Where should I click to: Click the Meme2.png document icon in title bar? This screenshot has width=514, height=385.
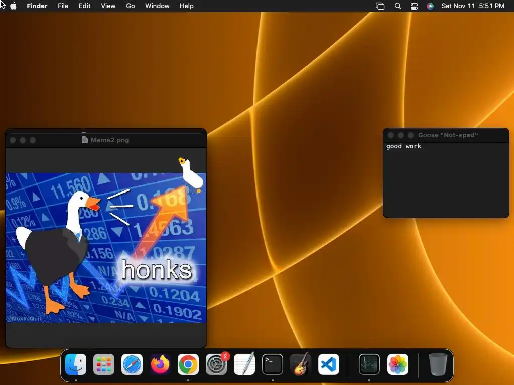(84, 140)
